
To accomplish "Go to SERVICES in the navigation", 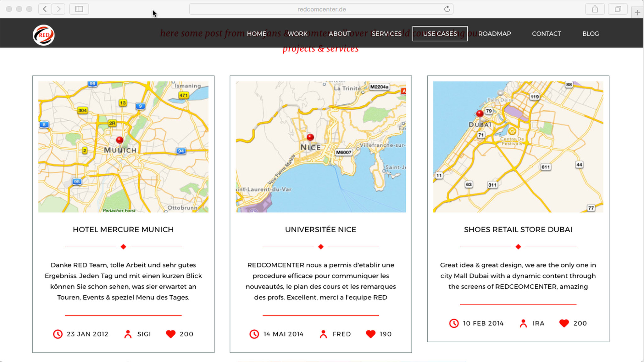I will coord(386,34).
